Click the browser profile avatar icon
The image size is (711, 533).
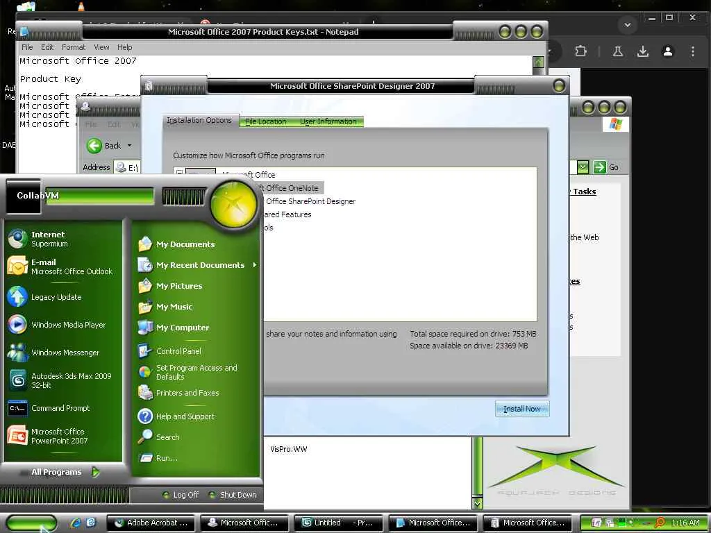(x=667, y=51)
